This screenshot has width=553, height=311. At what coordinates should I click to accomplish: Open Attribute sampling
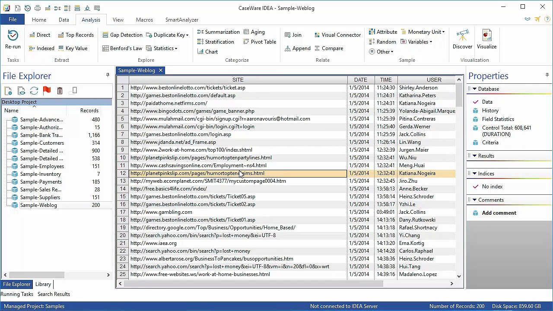[383, 32]
